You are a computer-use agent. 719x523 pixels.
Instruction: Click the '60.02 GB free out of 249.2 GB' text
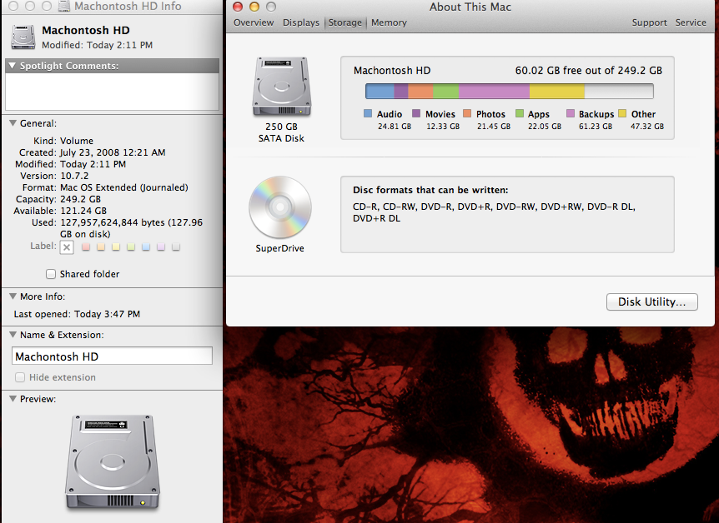coord(588,71)
